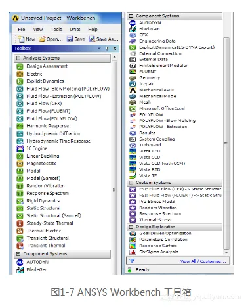Select Pre-Stress Modal custom system
This screenshot has height=308, width=248.
[157, 202]
